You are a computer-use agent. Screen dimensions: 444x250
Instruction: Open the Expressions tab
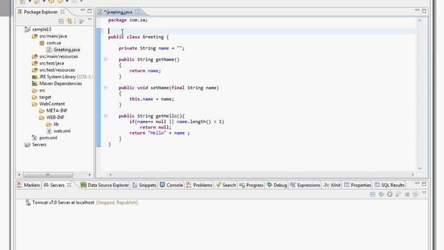coord(305,185)
